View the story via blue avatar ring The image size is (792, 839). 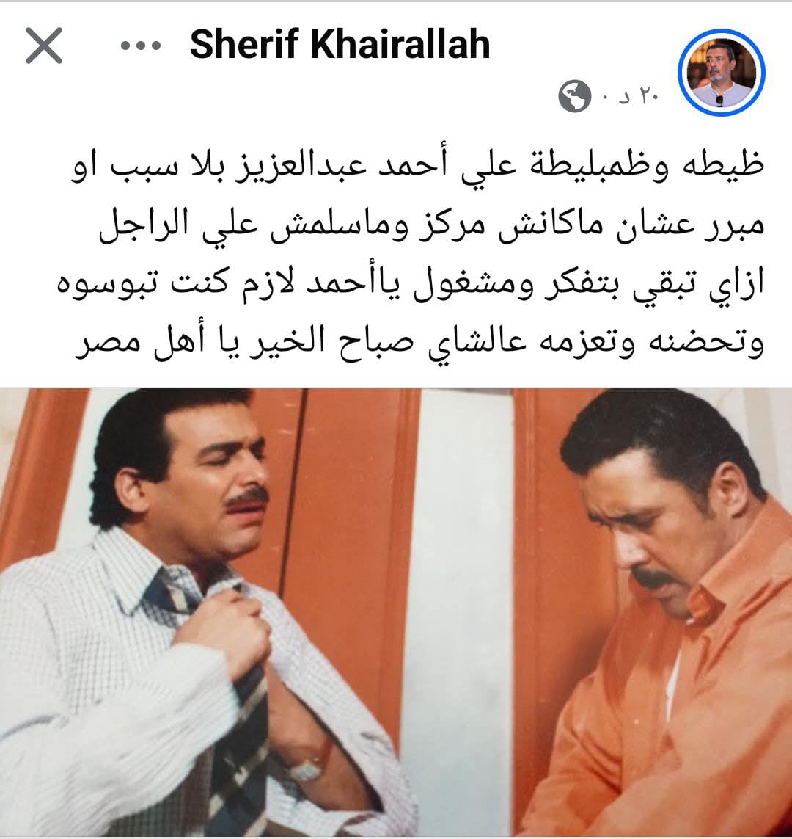click(x=721, y=72)
